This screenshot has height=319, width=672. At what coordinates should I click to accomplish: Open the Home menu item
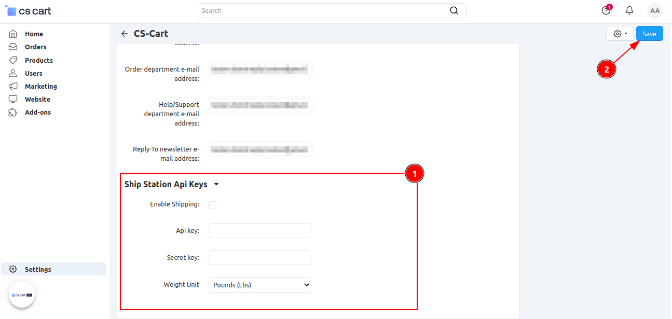[x=34, y=34]
